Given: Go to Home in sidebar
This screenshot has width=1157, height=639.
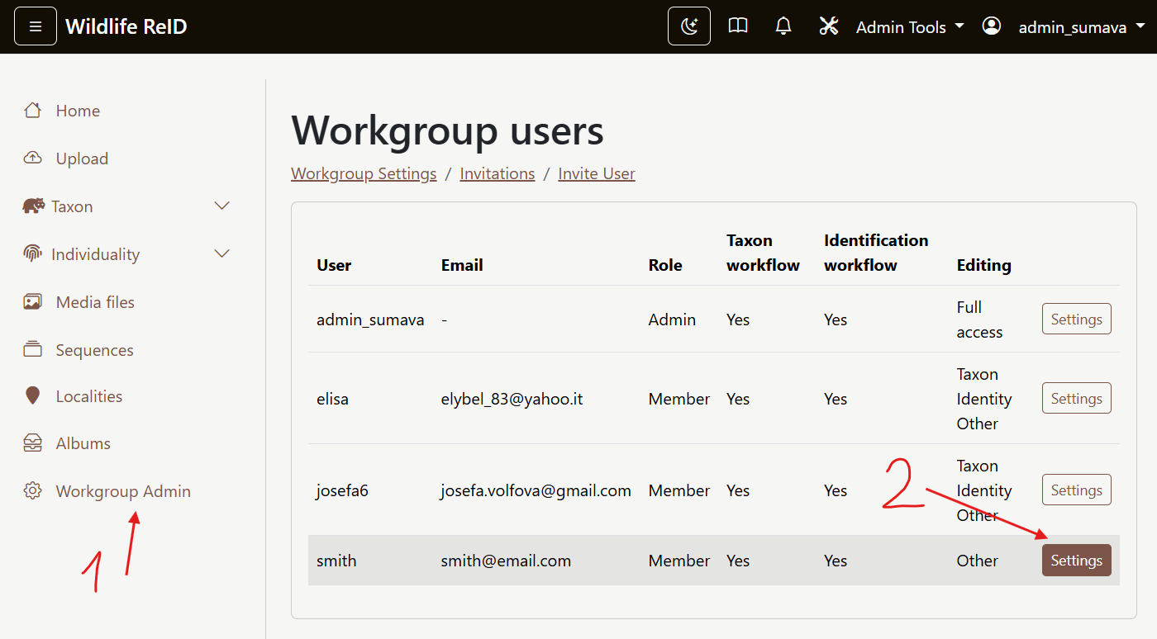Looking at the screenshot, I should 78,111.
